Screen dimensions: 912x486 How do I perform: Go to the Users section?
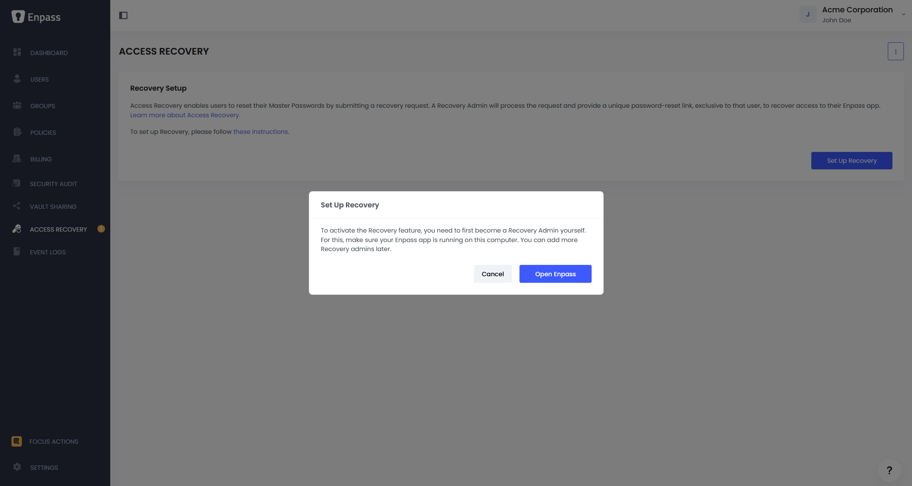click(39, 79)
